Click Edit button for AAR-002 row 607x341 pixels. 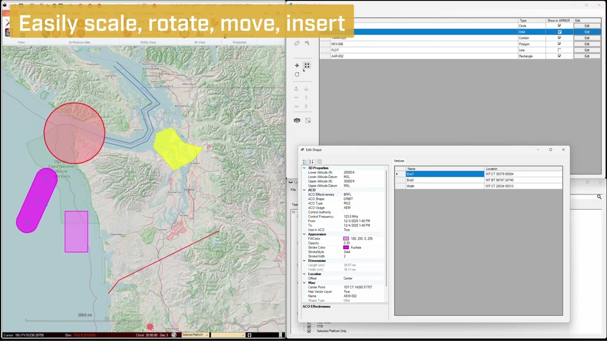[x=587, y=56]
